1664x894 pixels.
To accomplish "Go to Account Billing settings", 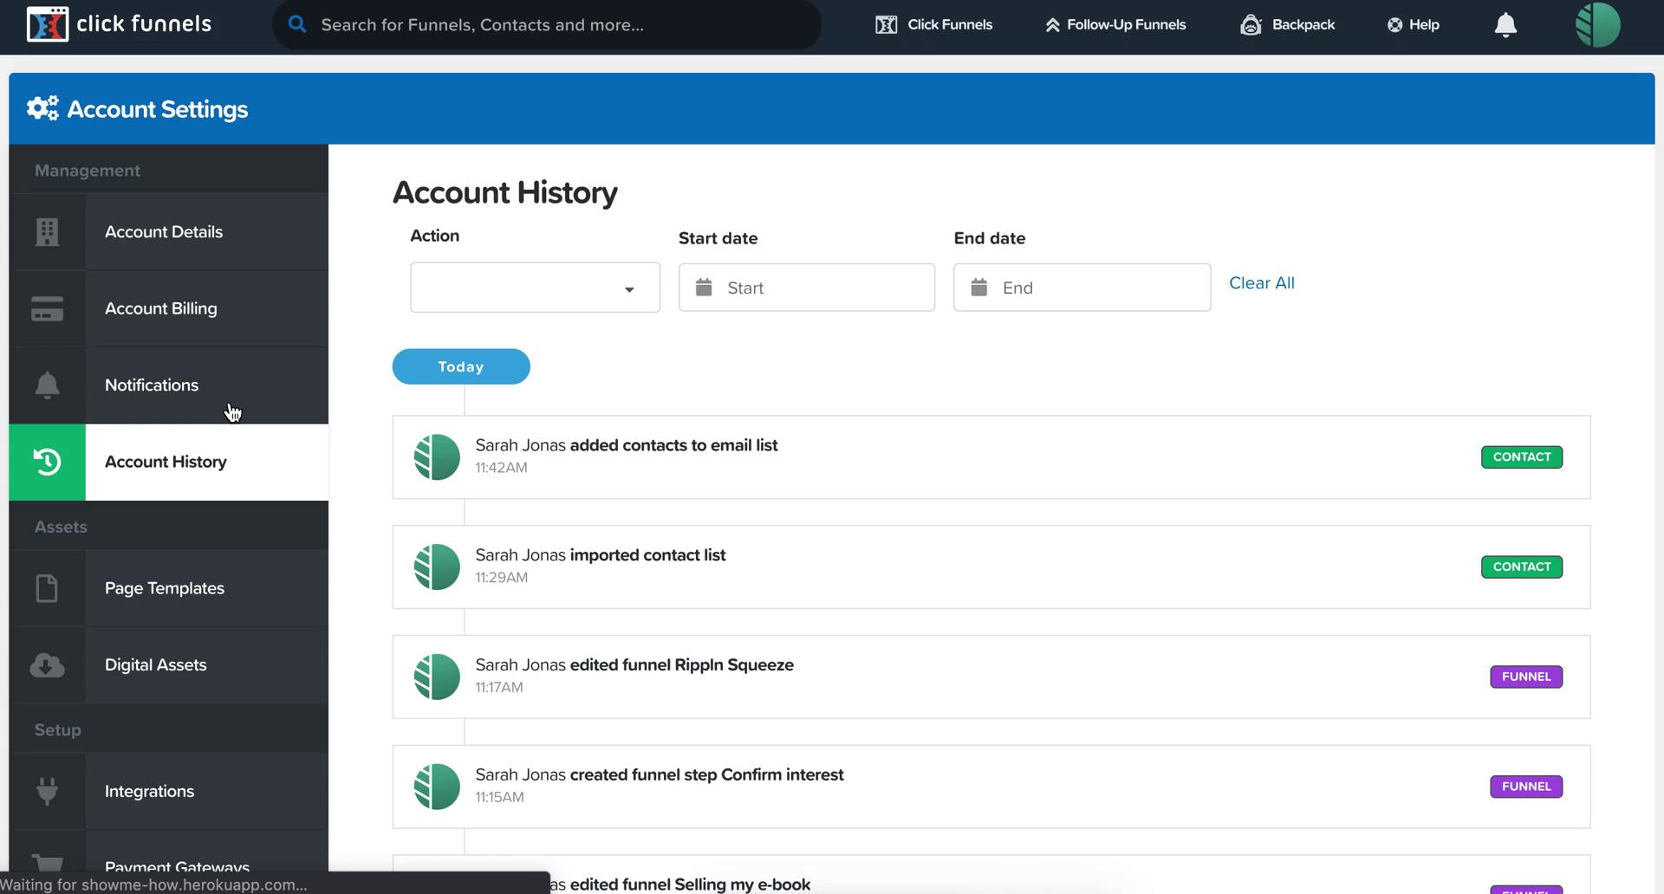I will (169, 308).
